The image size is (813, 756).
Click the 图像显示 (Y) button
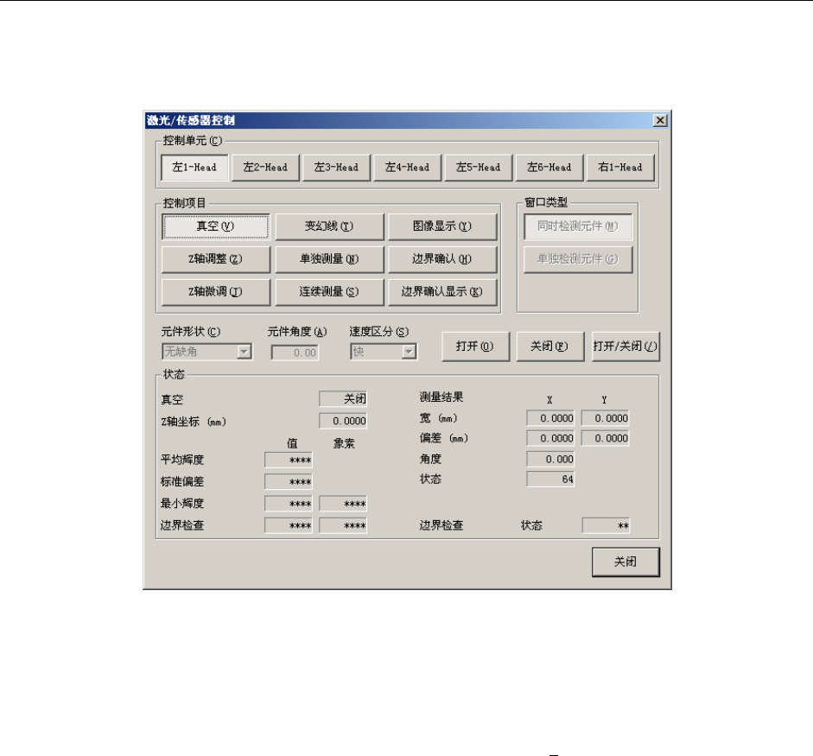442,226
